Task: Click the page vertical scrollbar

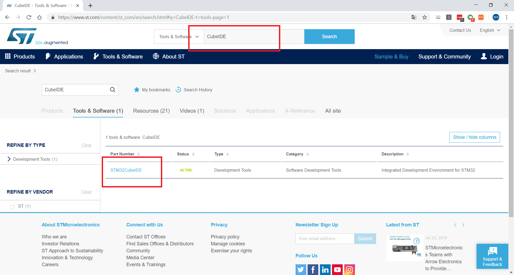Action: [x=511, y=123]
